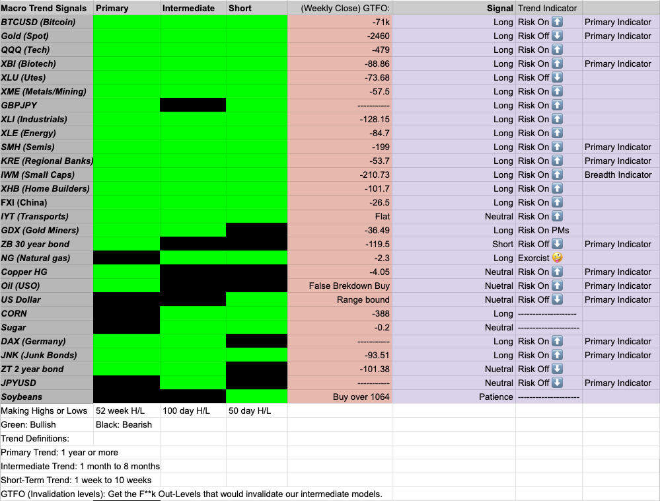
Task: Click the '50 day H/L' cell
Action: [257, 411]
